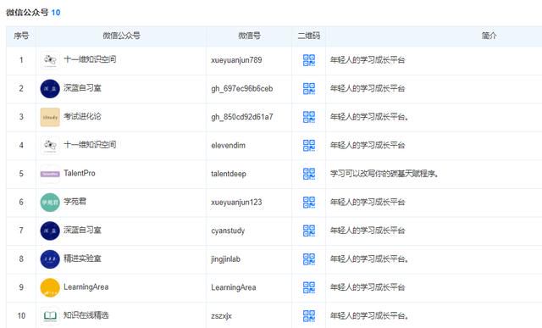Open 十一维知识空间 account in row 1
This screenshot has height=328, width=542.
[x=90, y=59]
